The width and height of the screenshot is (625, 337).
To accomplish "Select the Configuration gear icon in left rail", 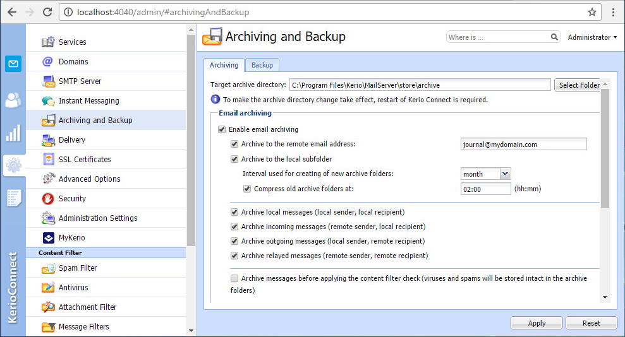I will click(13, 165).
